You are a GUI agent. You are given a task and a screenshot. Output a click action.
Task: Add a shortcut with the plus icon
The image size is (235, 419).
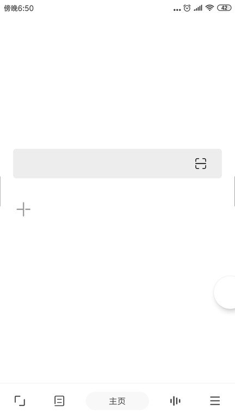click(x=23, y=209)
